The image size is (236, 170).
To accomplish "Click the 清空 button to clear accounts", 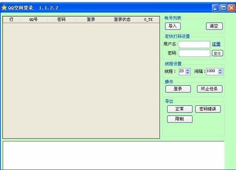I will (214, 26).
